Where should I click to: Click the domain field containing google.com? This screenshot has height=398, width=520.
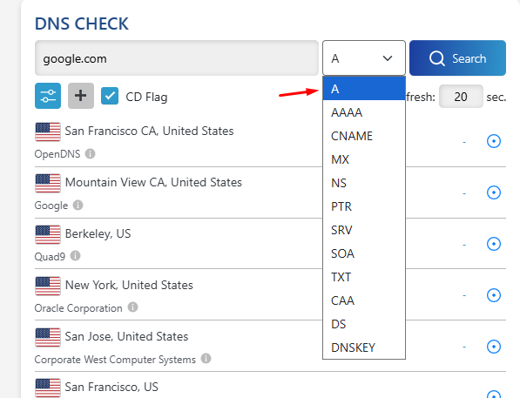click(177, 58)
